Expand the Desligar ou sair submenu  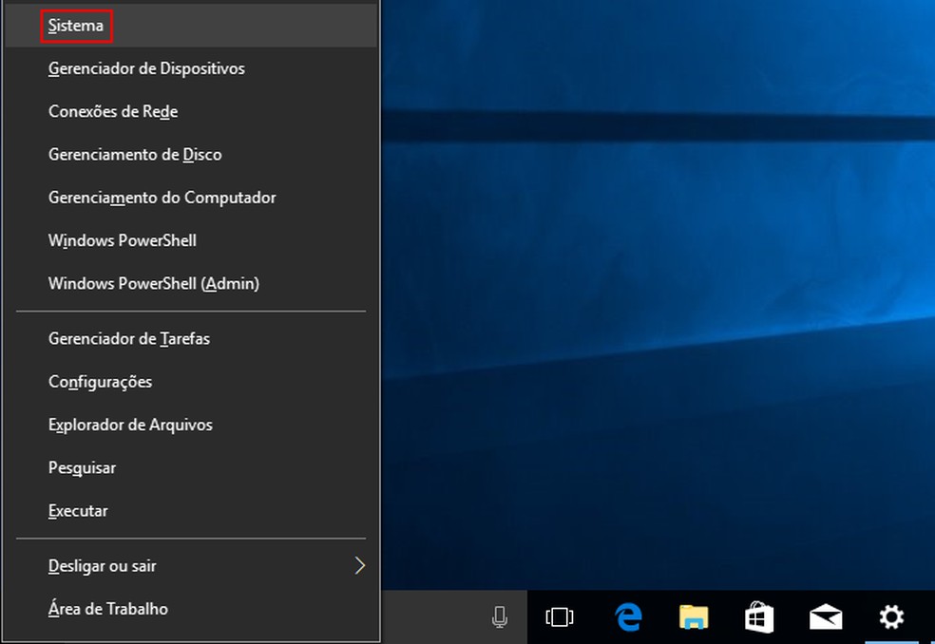click(x=191, y=566)
